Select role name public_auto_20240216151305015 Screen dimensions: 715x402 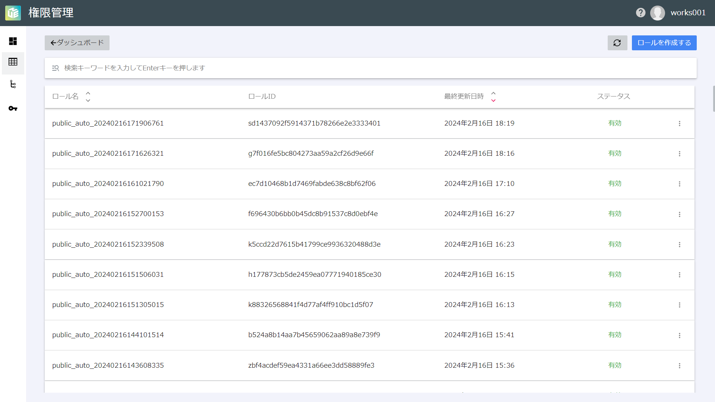[x=108, y=305]
